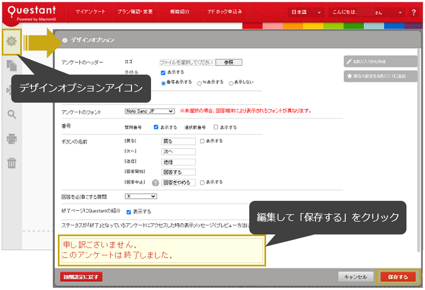The image size is (425, 290).
Task: Click the copy pages sidebar icon
Action: tap(11, 65)
